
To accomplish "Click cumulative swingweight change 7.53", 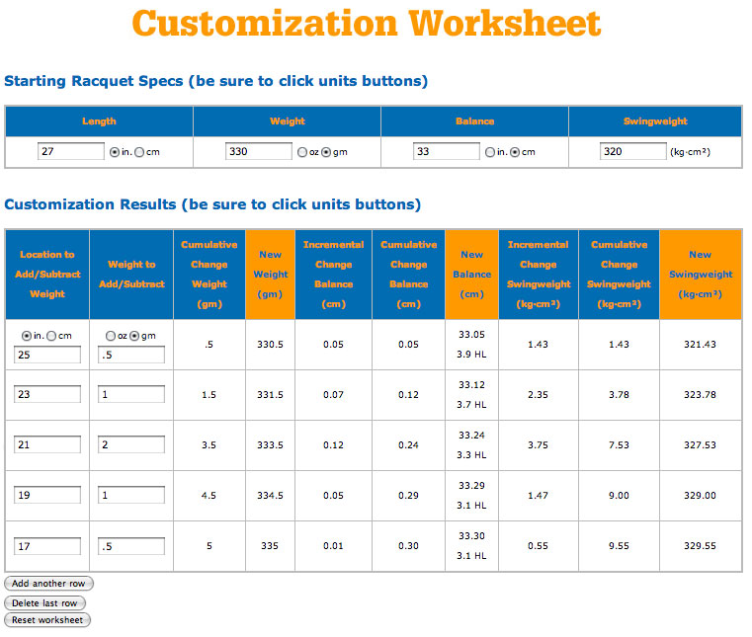I will [619, 444].
